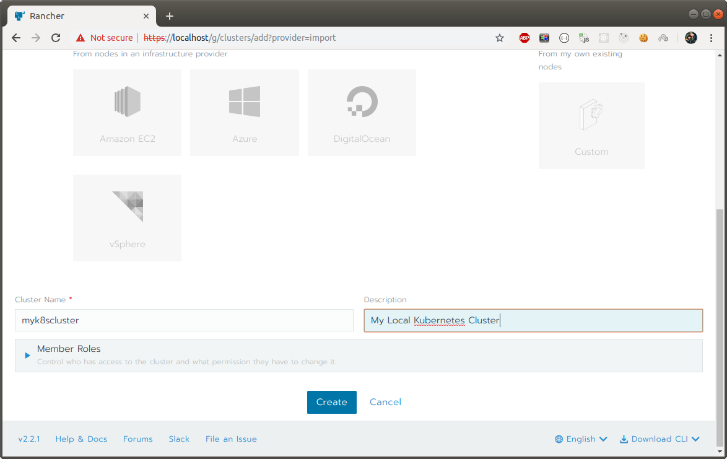Image resolution: width=727 pixels, height=459 pixels.
Task: Pick the vSphere provider card
Action: coord(127,218)
